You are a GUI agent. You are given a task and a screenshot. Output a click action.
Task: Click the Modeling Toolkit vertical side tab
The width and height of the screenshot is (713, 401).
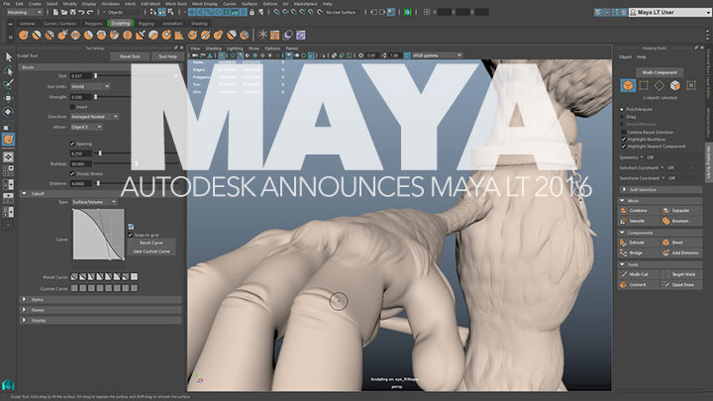(x=708, y=162)
